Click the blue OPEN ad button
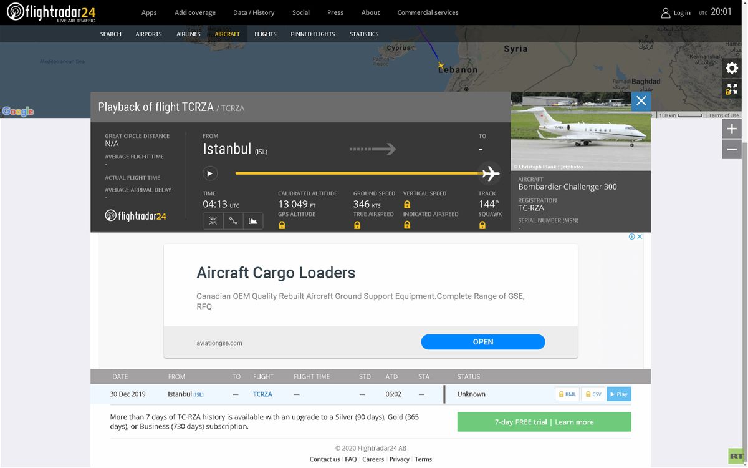The height and width of the screenshot is (468, 748). coord(482,342)
